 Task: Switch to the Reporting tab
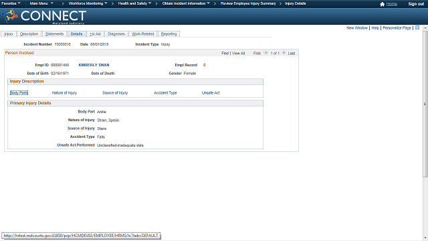(x=169, y=34)
